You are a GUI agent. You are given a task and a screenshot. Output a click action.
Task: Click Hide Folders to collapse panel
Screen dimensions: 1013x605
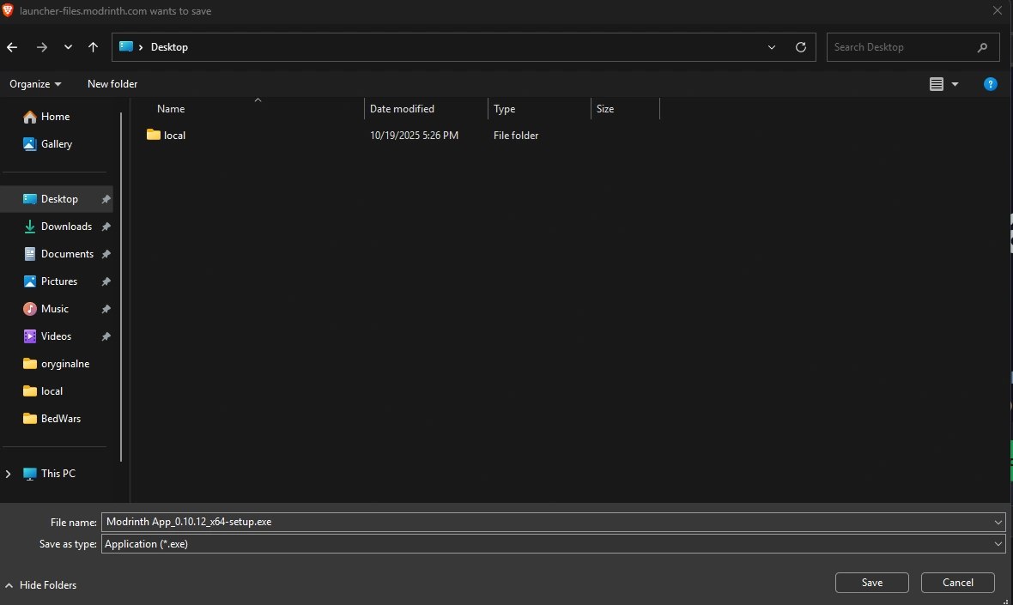(x=41, y=585)
